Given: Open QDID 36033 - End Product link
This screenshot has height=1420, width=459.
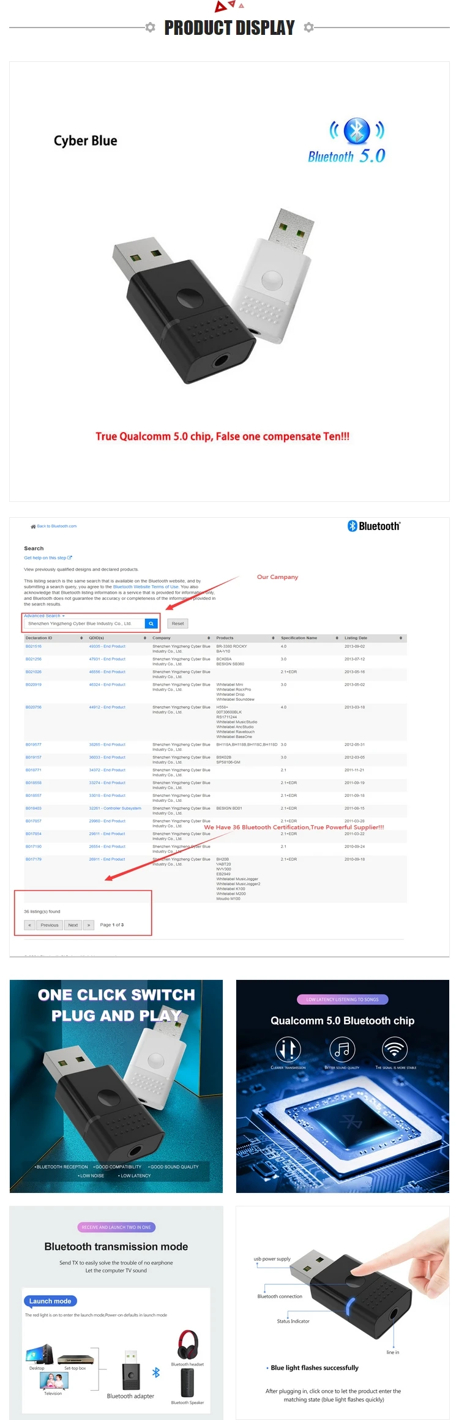Looking at the screenshot, I should 107,757.
